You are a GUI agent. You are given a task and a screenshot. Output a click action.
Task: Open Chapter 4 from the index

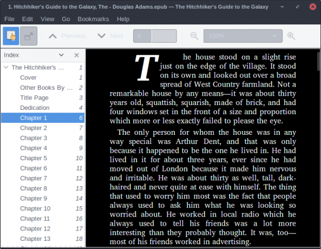(43, 148)
